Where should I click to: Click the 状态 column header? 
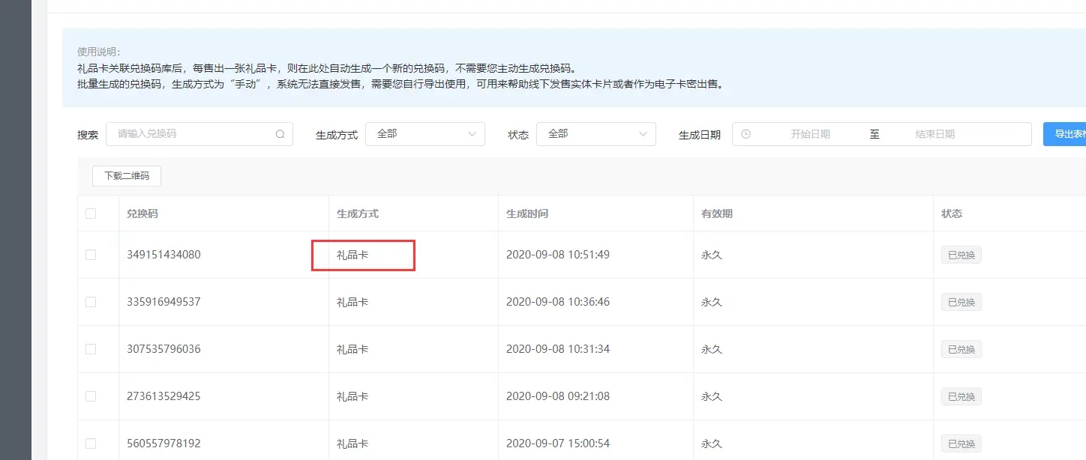tap(952, 214)
